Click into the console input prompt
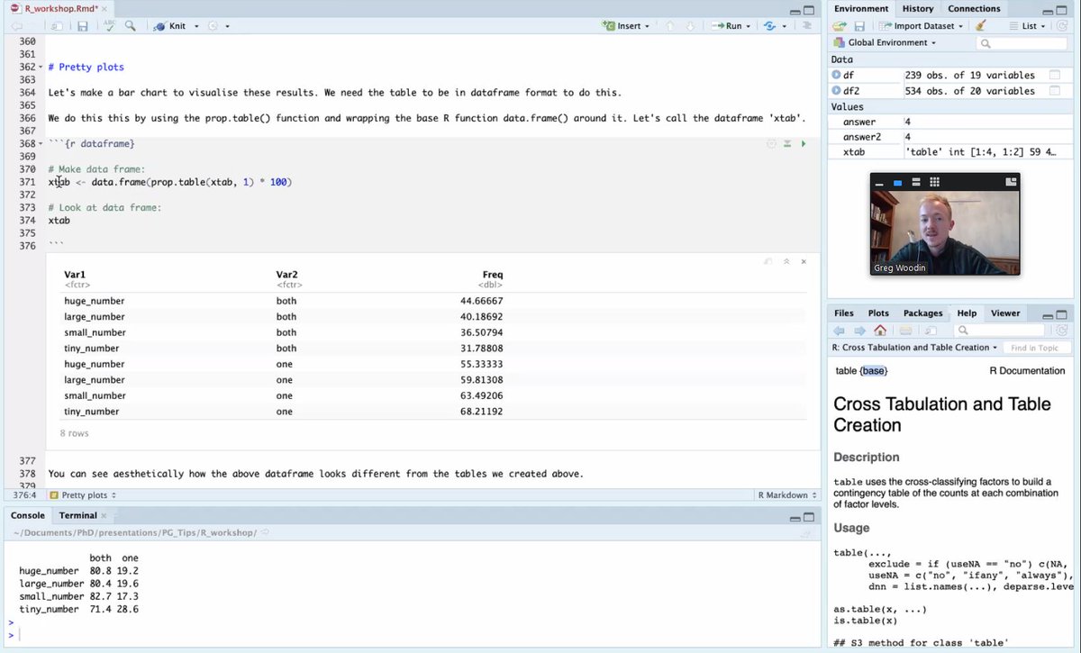The height and width of the screenshot is (653, 1081). (414, 635)
